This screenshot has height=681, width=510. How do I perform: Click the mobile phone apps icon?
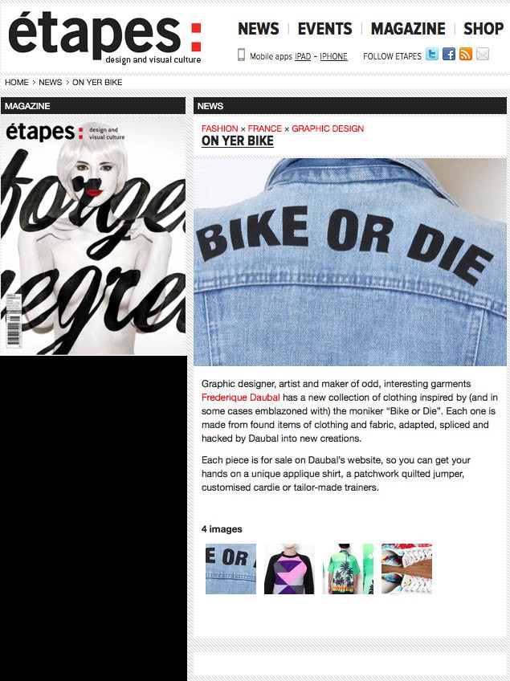(241, 55)
